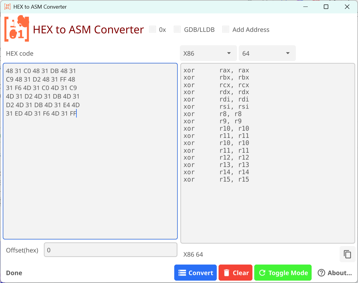Click hex line starting '31 ED 4D'

point(41,113)
